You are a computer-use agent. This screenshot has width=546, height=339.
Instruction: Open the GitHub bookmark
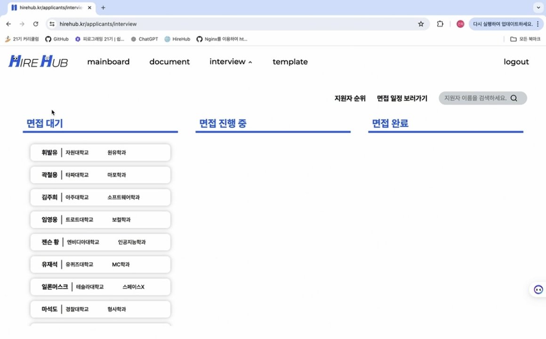click(57, 39)
